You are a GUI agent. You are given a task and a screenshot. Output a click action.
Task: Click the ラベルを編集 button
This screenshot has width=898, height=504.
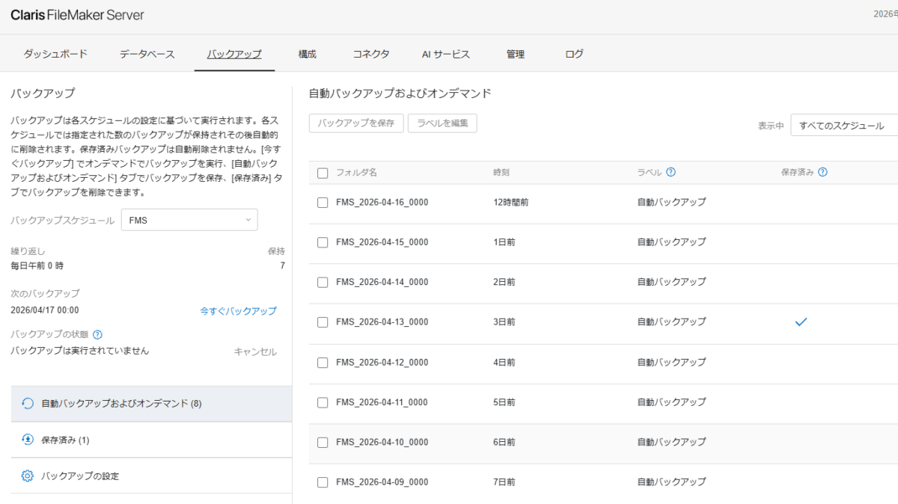click(x=442, y=123)
